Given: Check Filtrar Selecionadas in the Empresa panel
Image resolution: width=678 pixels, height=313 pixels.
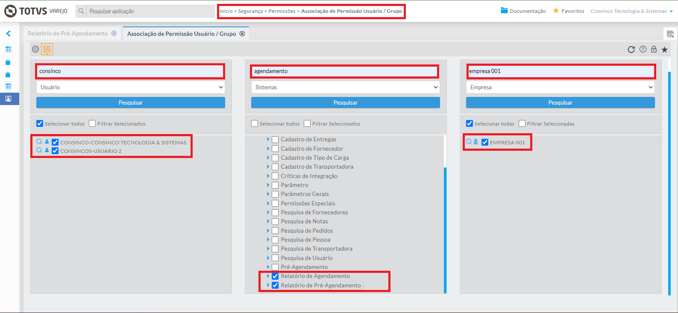Looking at the screenshot, I should [522, 123].
